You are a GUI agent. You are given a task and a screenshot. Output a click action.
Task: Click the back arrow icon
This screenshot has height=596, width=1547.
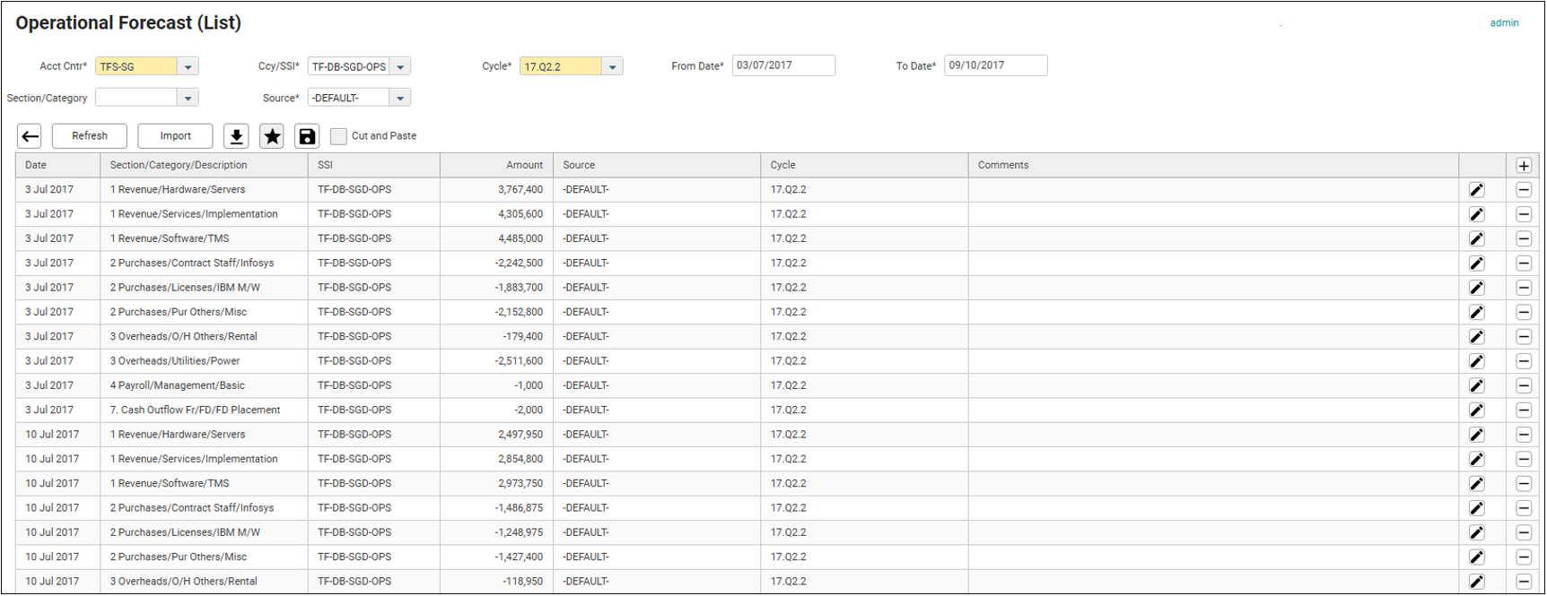click(x=30, y=136)
